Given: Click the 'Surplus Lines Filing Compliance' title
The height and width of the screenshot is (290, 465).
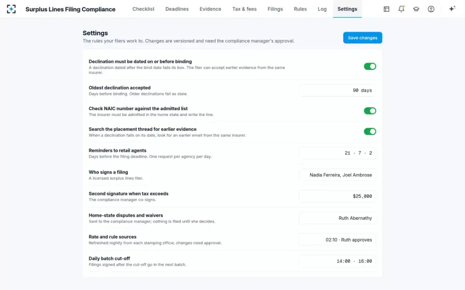Looking at the screenshot, I should [x=71, y=9].
